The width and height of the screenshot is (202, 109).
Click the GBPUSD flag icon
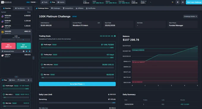coord(2,27)
